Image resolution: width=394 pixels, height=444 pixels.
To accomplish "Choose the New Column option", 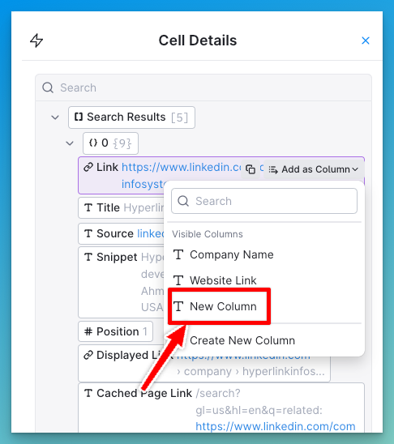I will tap(219, 306).
